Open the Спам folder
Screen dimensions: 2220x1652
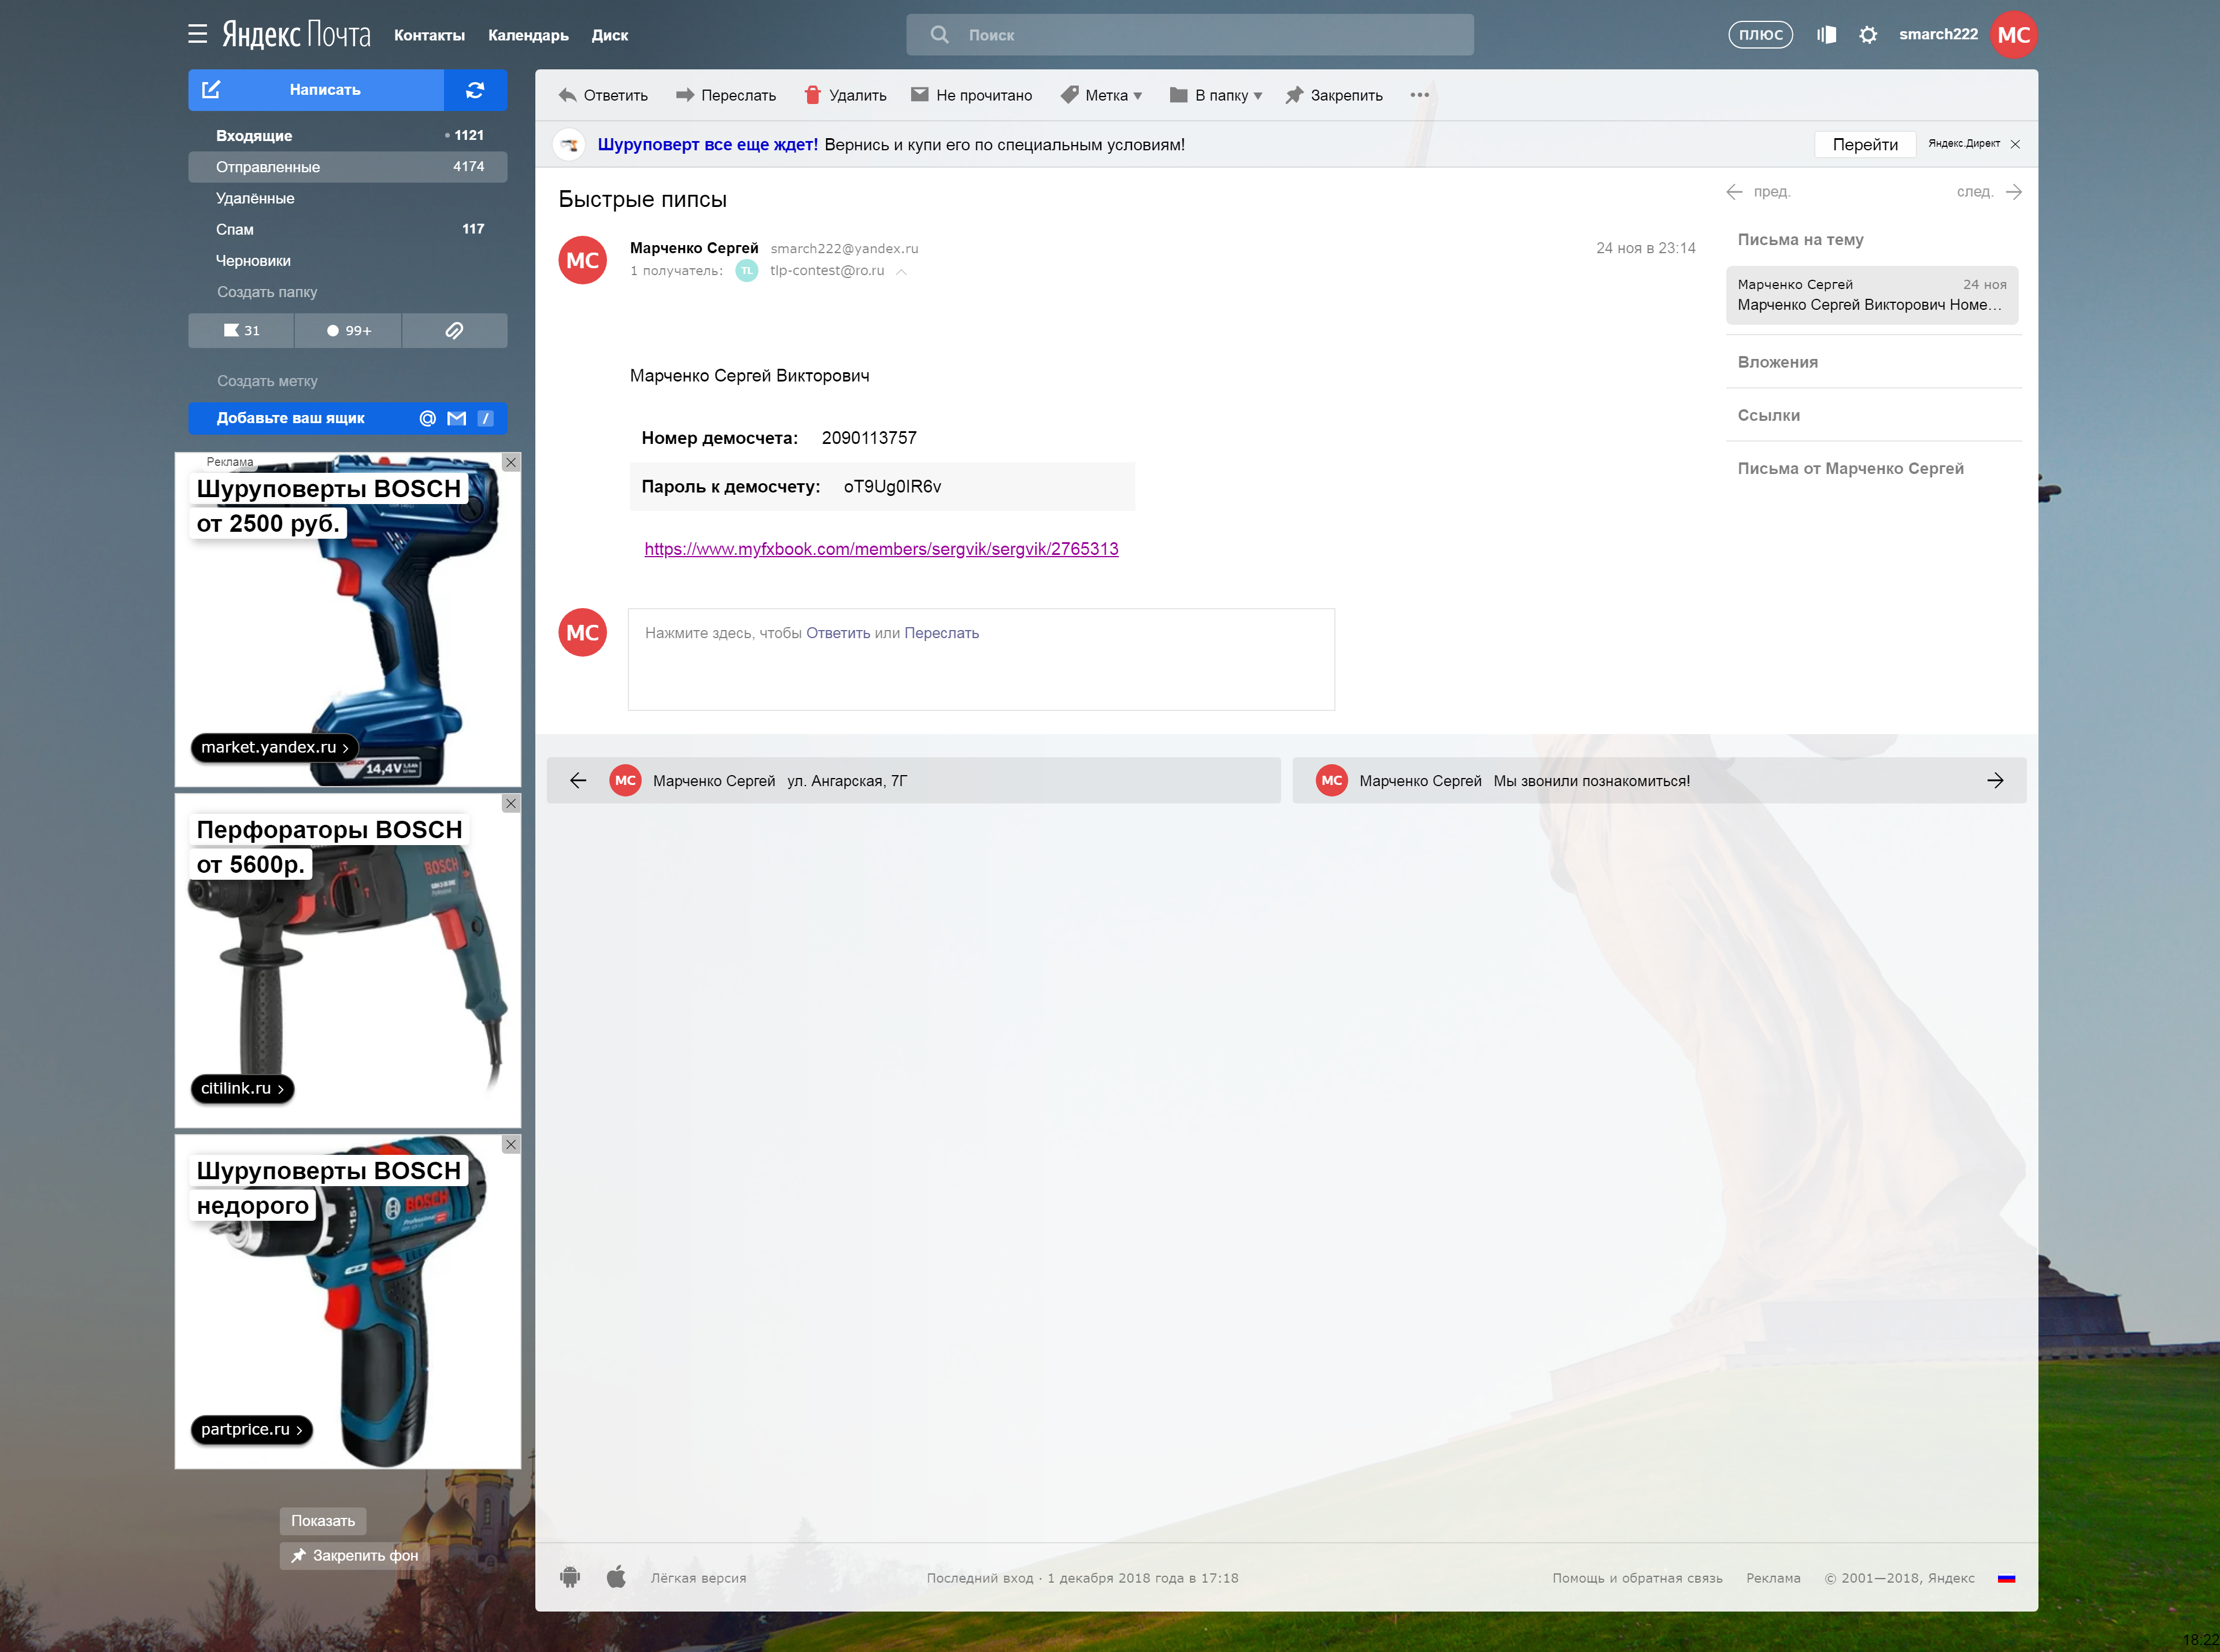[348, 229]
